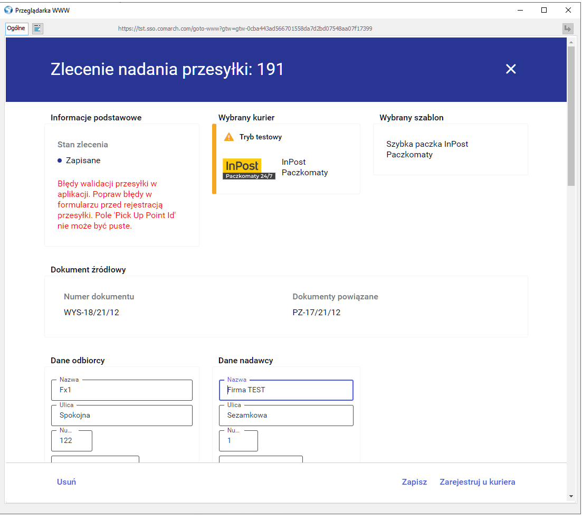Image resolution: width=582 pixels, height=519 pixels.
Task: Click the scrollbar up arrow
Action: [x=571, y=42]
